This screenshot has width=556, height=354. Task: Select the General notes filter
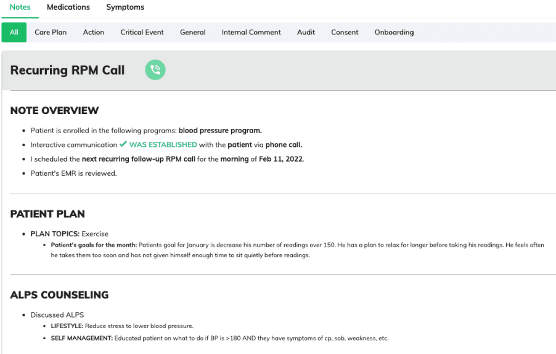(193, 32)
